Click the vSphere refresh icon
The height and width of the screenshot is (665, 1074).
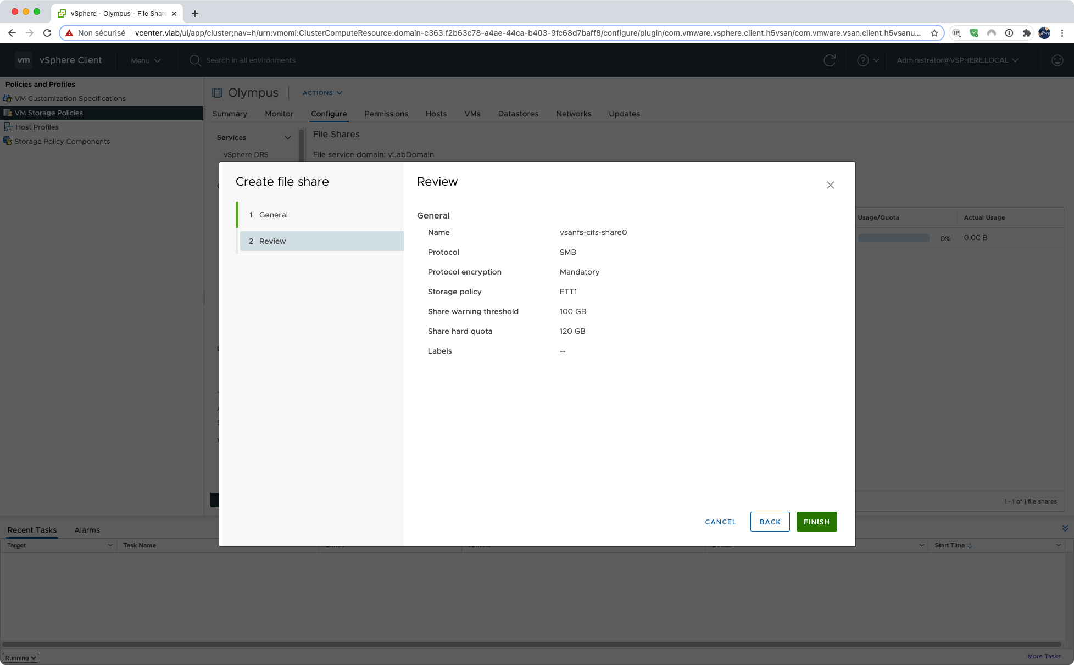tap(830, 60)
